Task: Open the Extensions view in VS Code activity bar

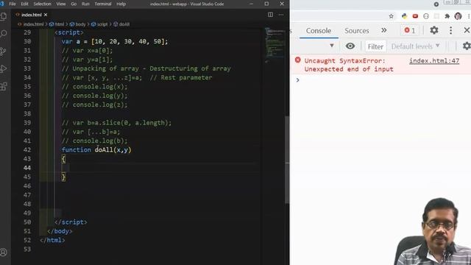Action: tap(4, 87)
